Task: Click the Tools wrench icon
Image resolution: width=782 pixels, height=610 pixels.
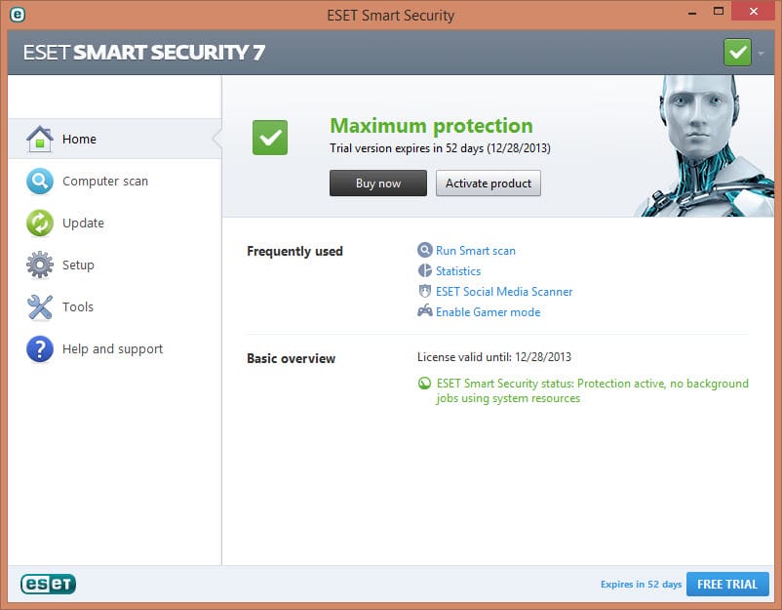Action: point(40,307)
